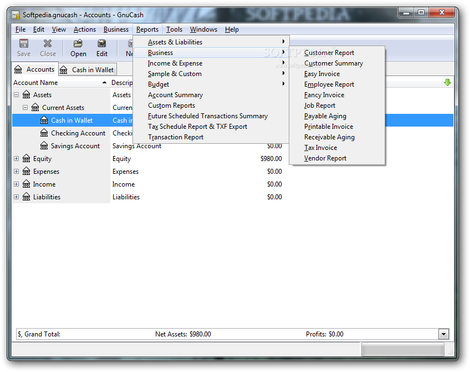Viewport: 470px width, 372px height.
Task: Choose Job Report entry
Action: pyautogui.click(x=337, y=105)
